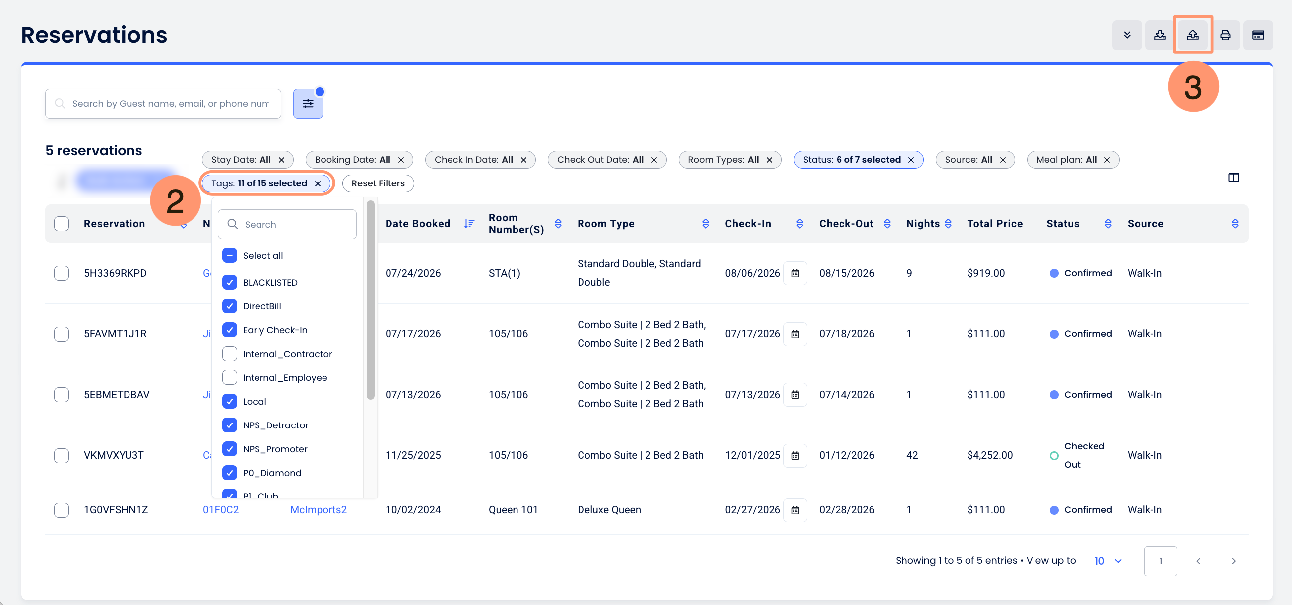Viewport: 1292px width, 605px height.
Task: Open the entries-per-page dropdown showing 10
Action: point(1107,561)
